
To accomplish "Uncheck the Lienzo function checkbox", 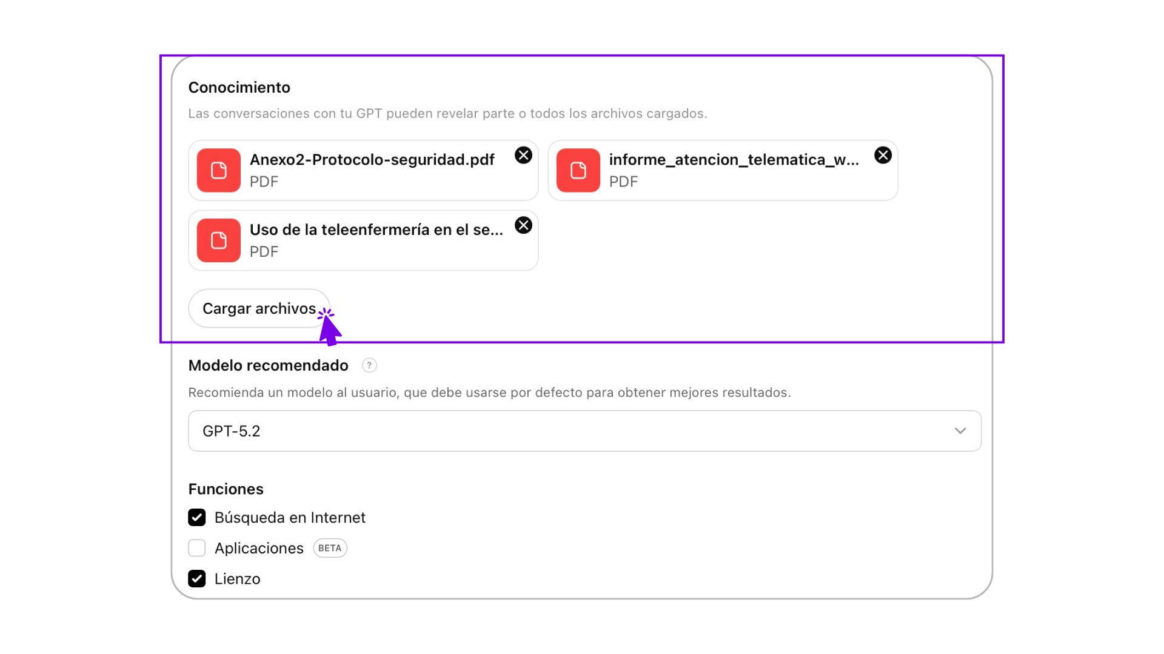I will [197, 579].
